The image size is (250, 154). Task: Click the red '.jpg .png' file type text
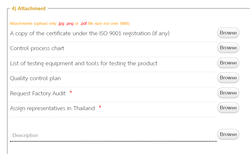tap(66, 23)
